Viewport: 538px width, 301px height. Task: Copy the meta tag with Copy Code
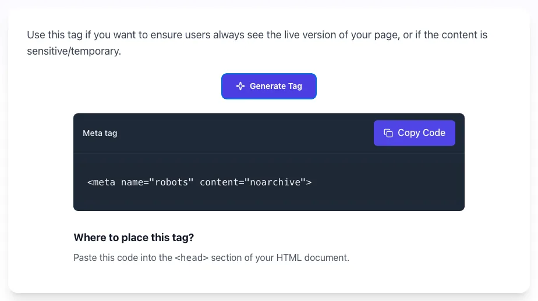coord(414,133)
